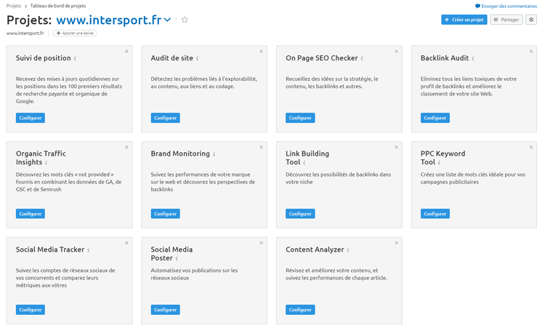Close the Audit de site card
The width and height of the screenshot is (545, 331).
pos(262,52)
